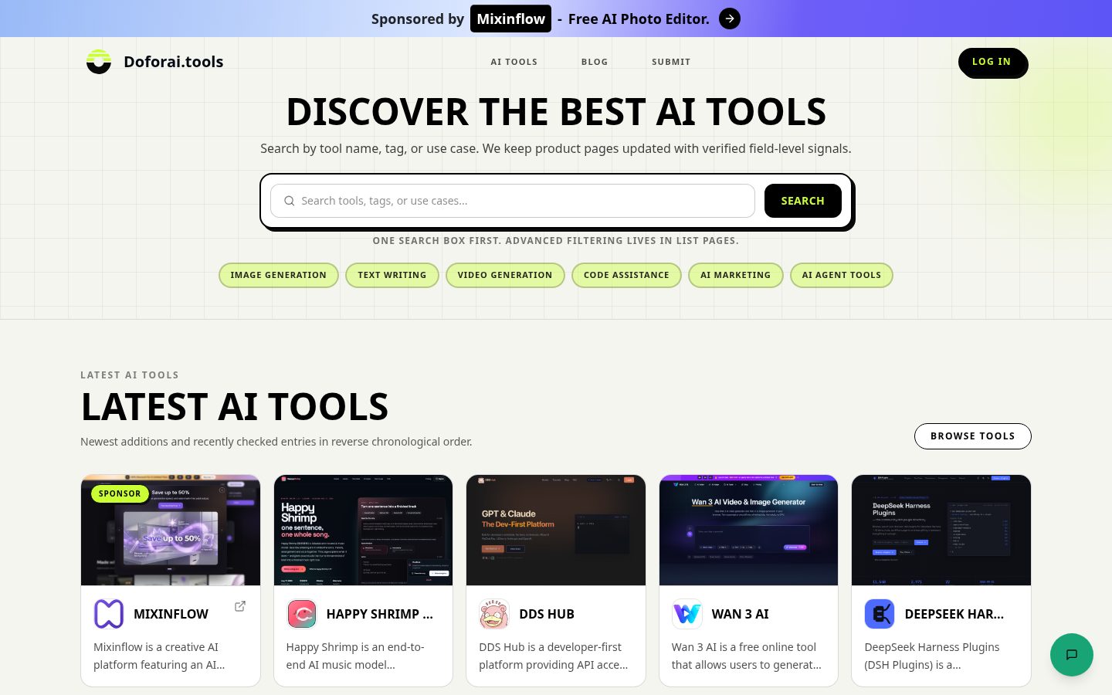Open the Submit nav item
Screen dimensions: 1112x695
tap(671, 62)
